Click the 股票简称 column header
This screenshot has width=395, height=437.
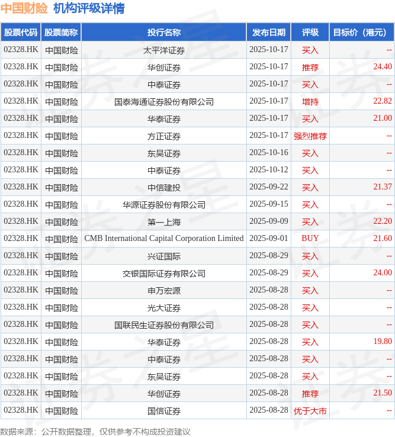click(61, 33)
